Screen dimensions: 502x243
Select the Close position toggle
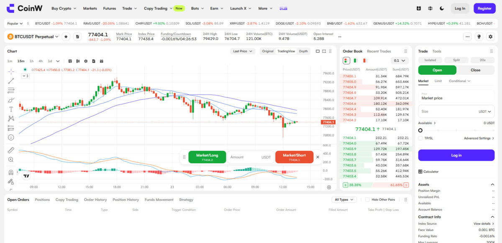[x=476, y=70]
